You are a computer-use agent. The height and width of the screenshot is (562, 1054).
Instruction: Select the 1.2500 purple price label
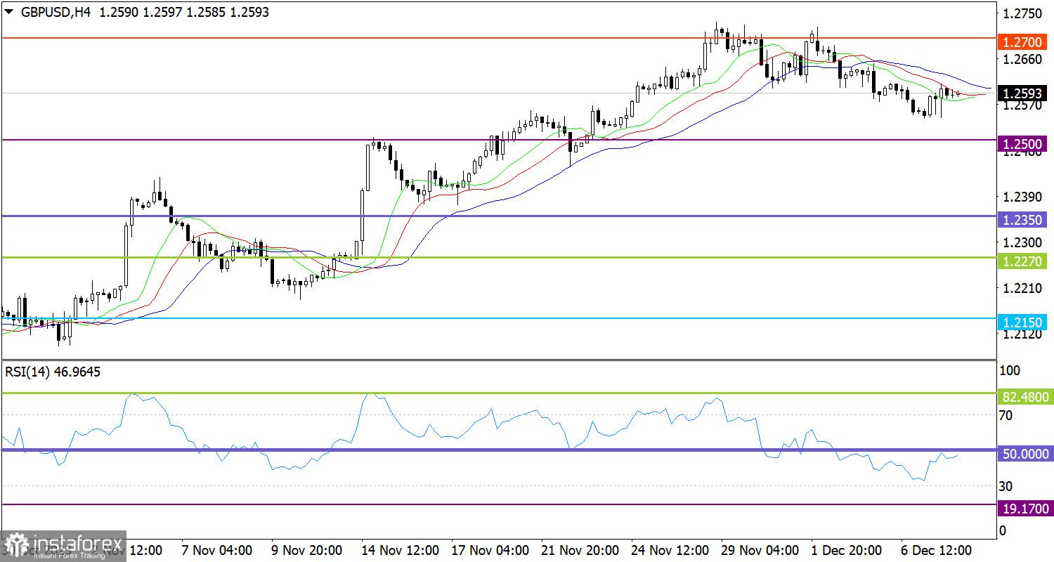[1022, 144]
